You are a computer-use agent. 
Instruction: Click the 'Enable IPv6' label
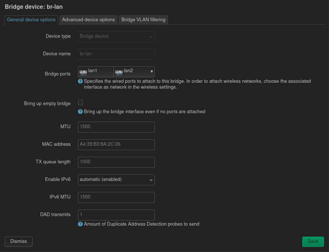[x=58, y=179]
